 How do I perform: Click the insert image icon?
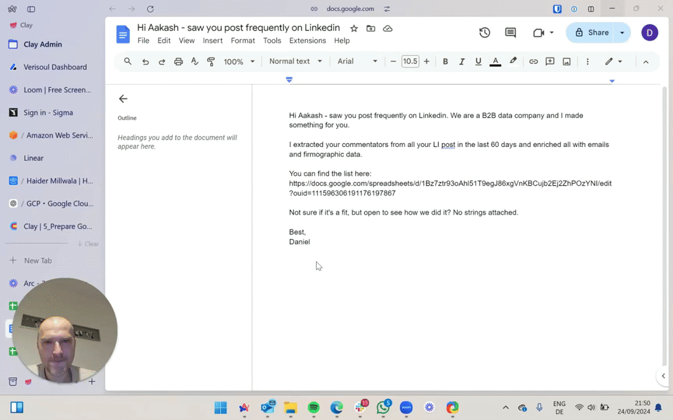point(567,62)
